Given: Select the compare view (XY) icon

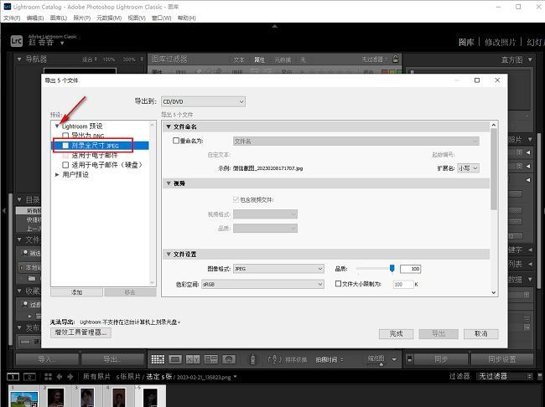Looking at the screenshot, I should coord(193,359).
